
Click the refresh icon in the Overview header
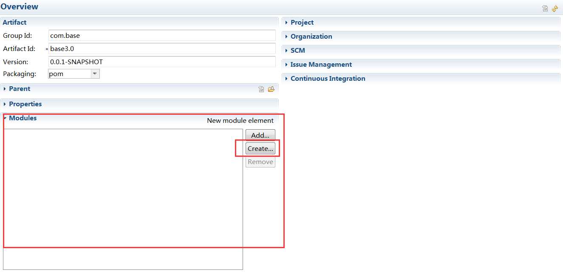555,8
